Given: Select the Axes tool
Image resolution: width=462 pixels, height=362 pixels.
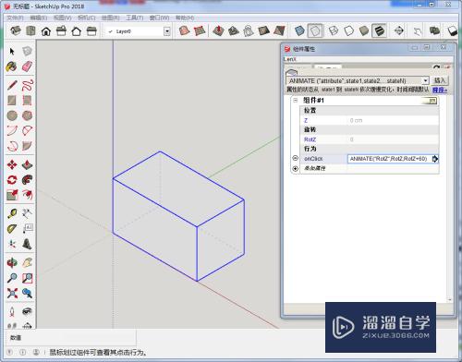Looking at the screenshot, I should (12, 244).
